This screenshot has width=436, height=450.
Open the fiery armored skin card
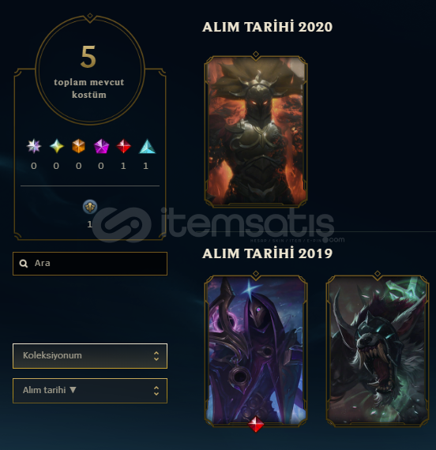[x=256, y=131]
